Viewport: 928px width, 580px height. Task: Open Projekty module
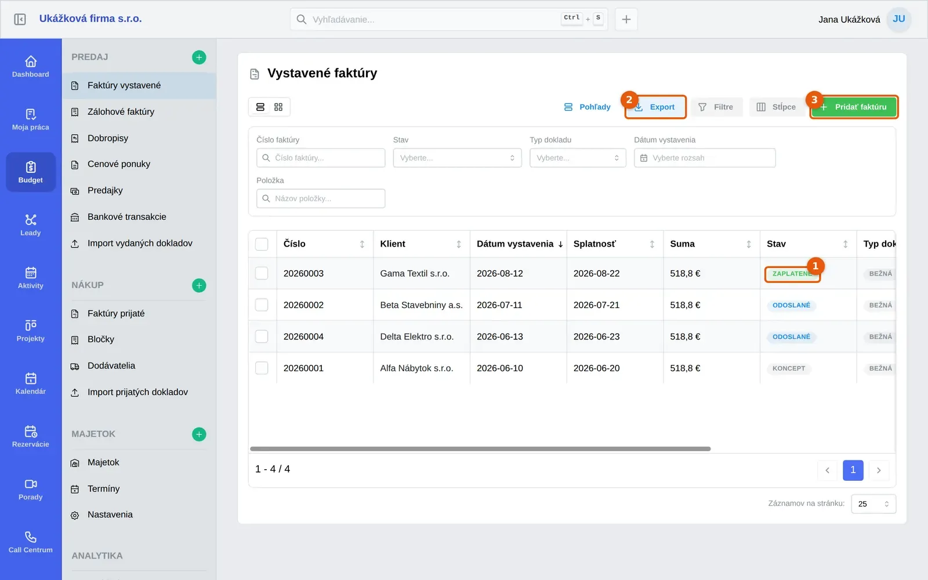coord(31,330)
